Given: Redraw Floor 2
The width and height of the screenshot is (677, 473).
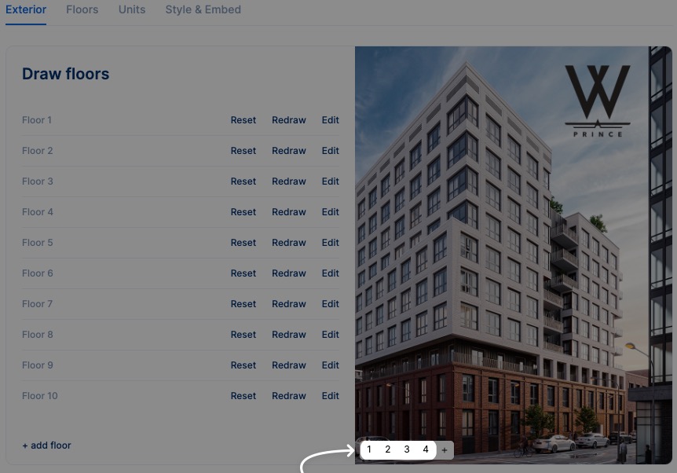Looking at the screenshot, I should (289, 151).
